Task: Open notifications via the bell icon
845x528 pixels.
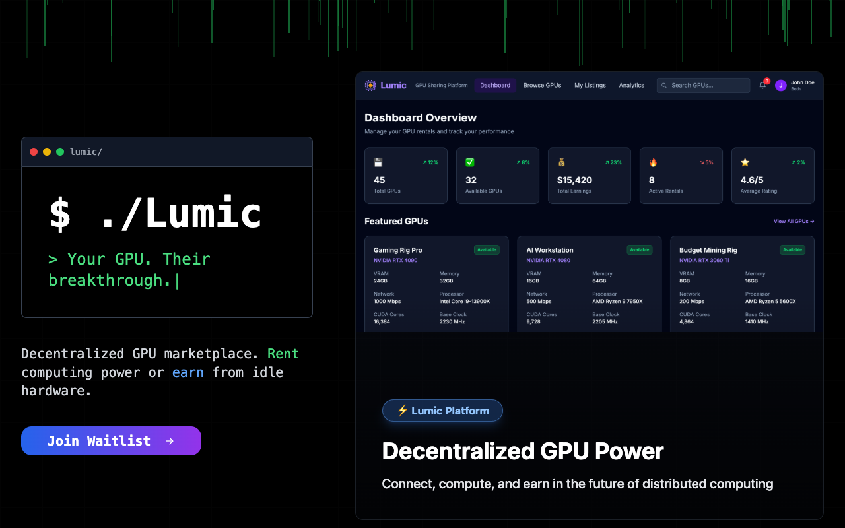Action: (x=762, y=85)
